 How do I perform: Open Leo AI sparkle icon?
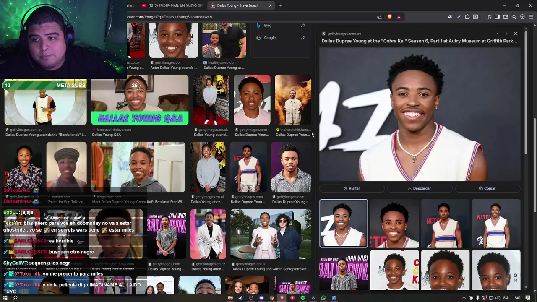point(514,17)
